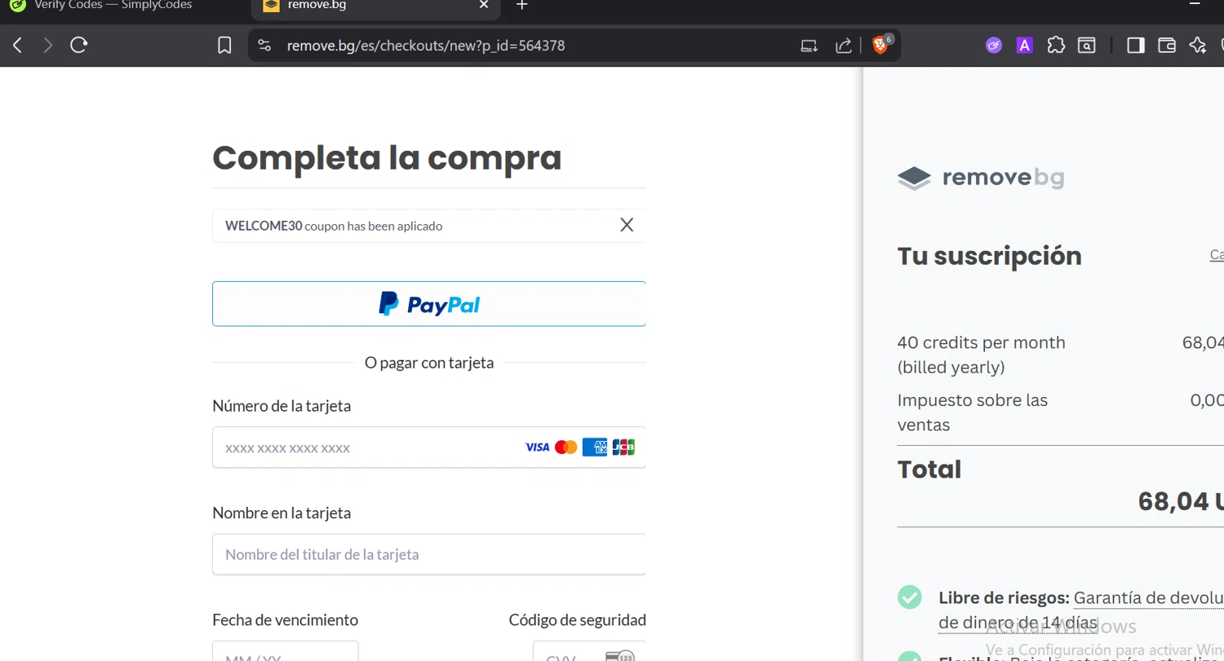Click the credit card icon in CVV field
This screenshot has width=1224, height=661.
pyautogui.click(x=620, y=657)
